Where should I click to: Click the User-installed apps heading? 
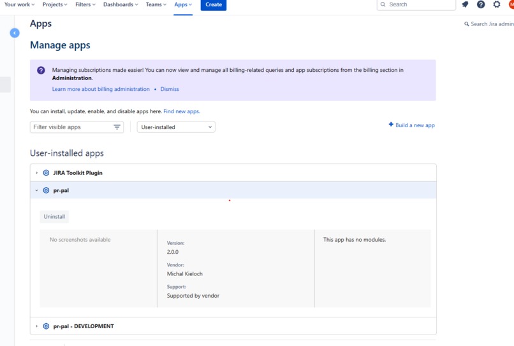point(67,153)
